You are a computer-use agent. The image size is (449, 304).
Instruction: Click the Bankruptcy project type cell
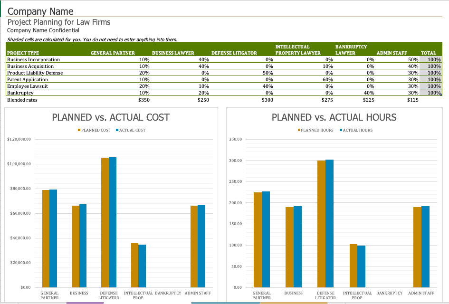coord(20,93)
